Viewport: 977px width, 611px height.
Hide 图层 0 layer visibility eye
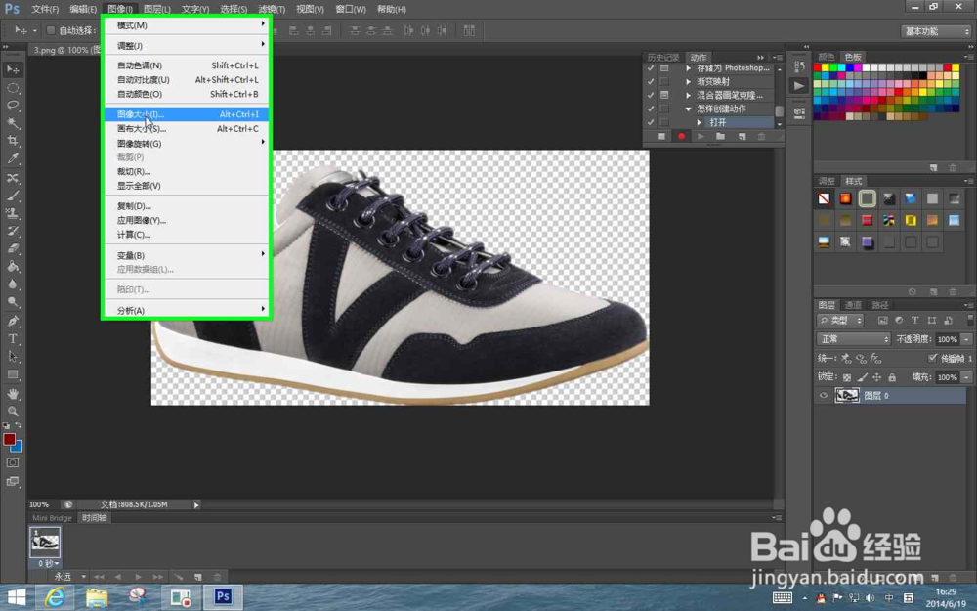pyautogui.click(x=823, y=395)
